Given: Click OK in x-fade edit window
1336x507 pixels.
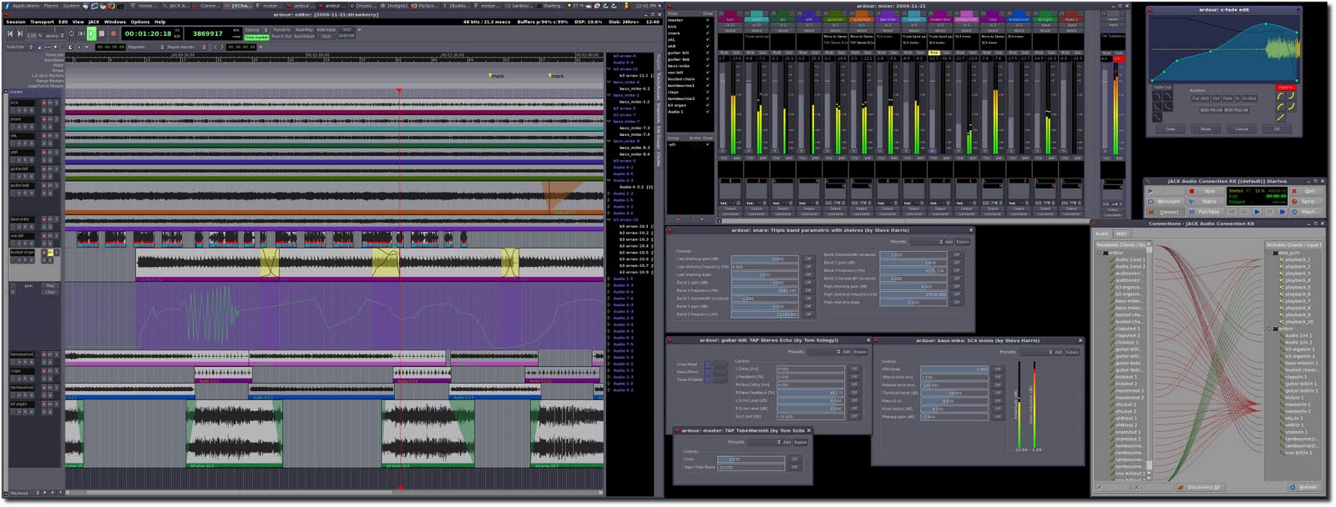Looking at the screenshot, I should [x=1277, y=129].
